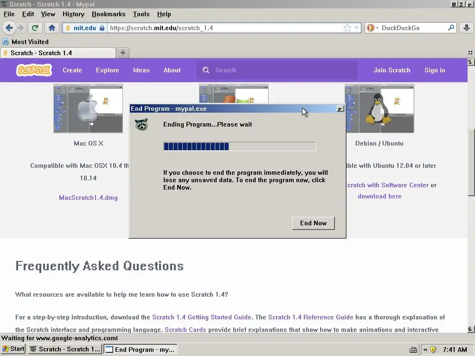Click the address bar URL field

pos(226,28)
